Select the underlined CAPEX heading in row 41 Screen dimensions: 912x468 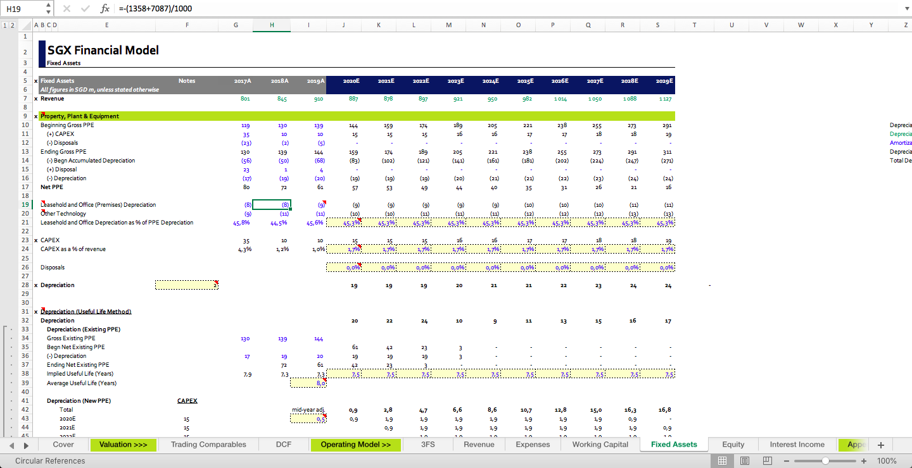pos(187,401)
